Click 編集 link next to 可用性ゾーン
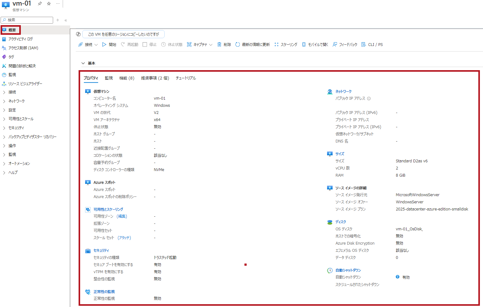Viewport: 483px width, 307px height. [x=122, y=216]
